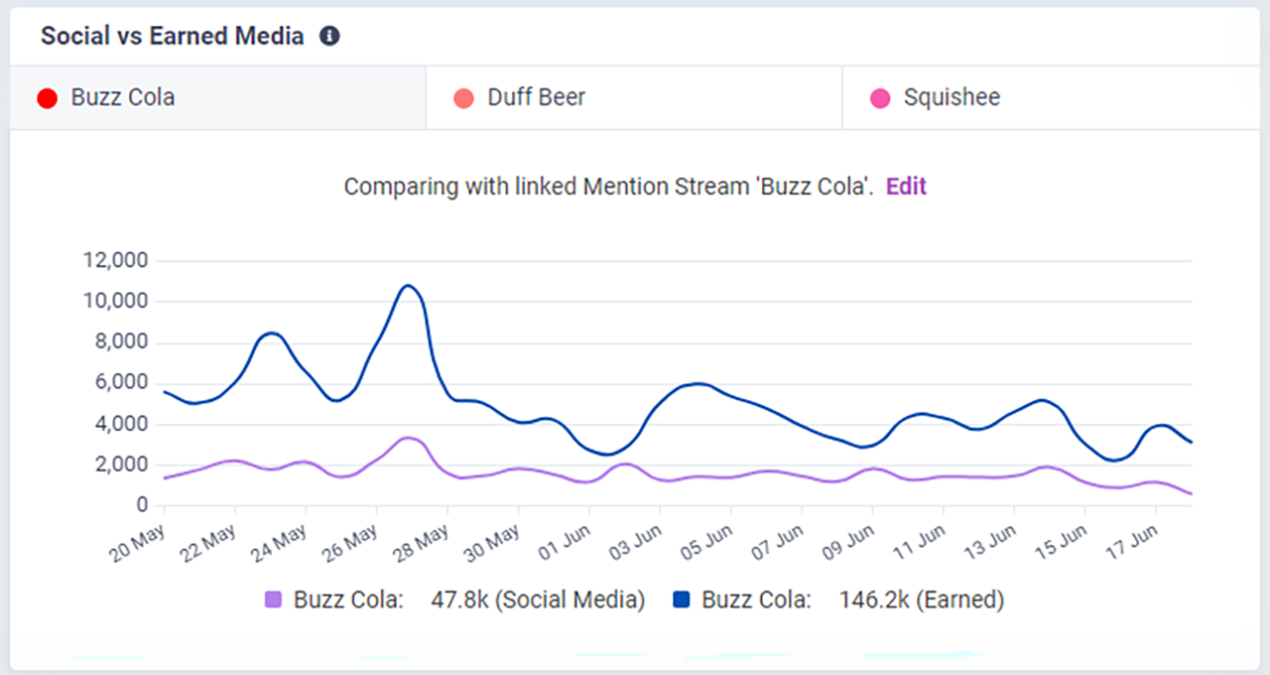Switch to the Duff Beer tab
The height and width of the screenshot is (675, 1270).
click(536, 96)
